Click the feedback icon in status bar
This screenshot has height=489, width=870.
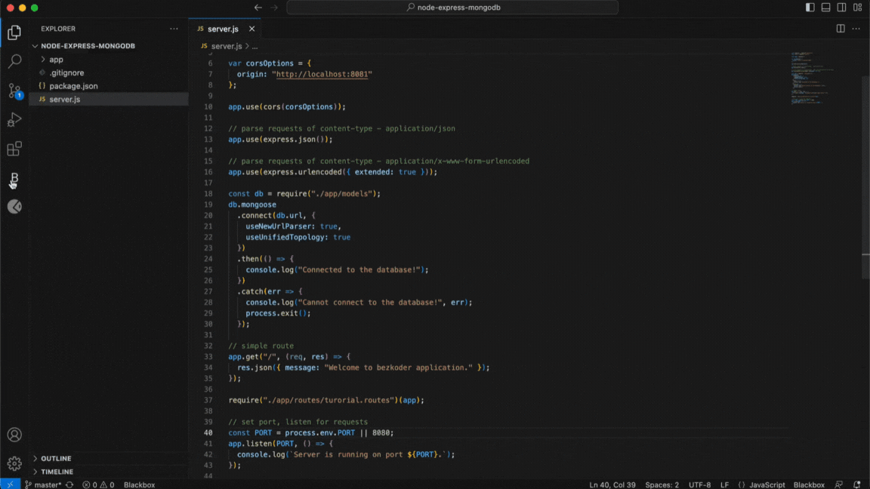[839, 484]
